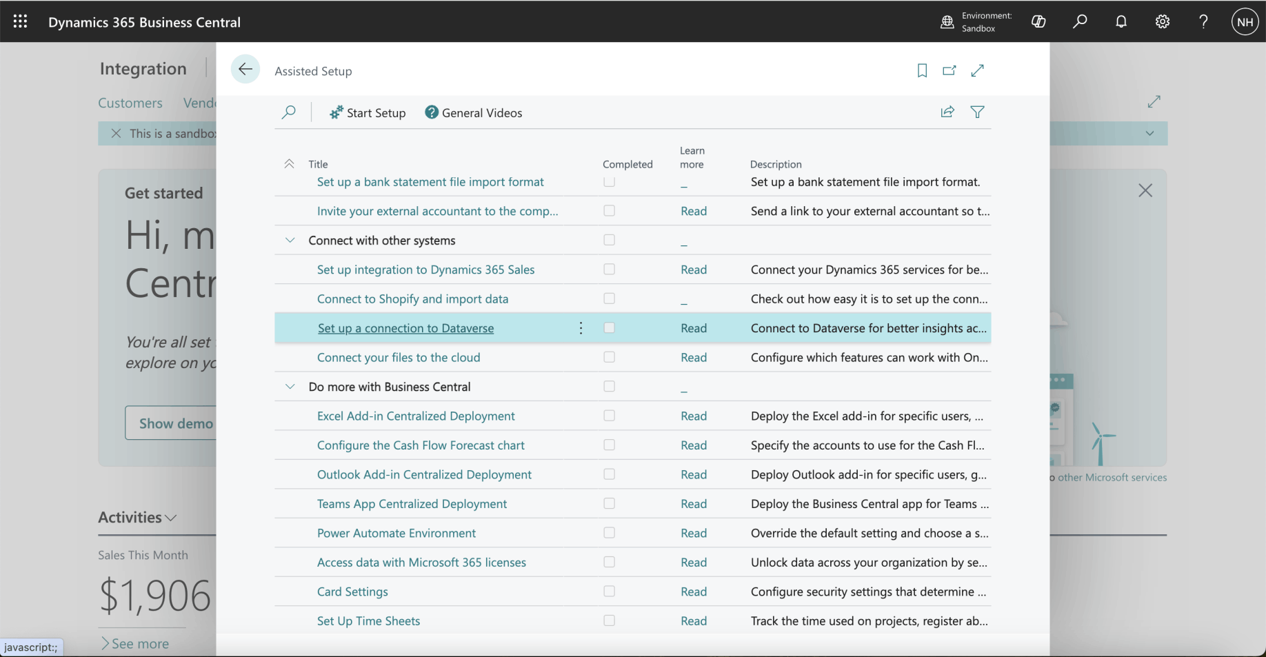Click the back arrow in Assisted Setup
Viewport: 1266px width, 657px height.
(x=245, y=70)
